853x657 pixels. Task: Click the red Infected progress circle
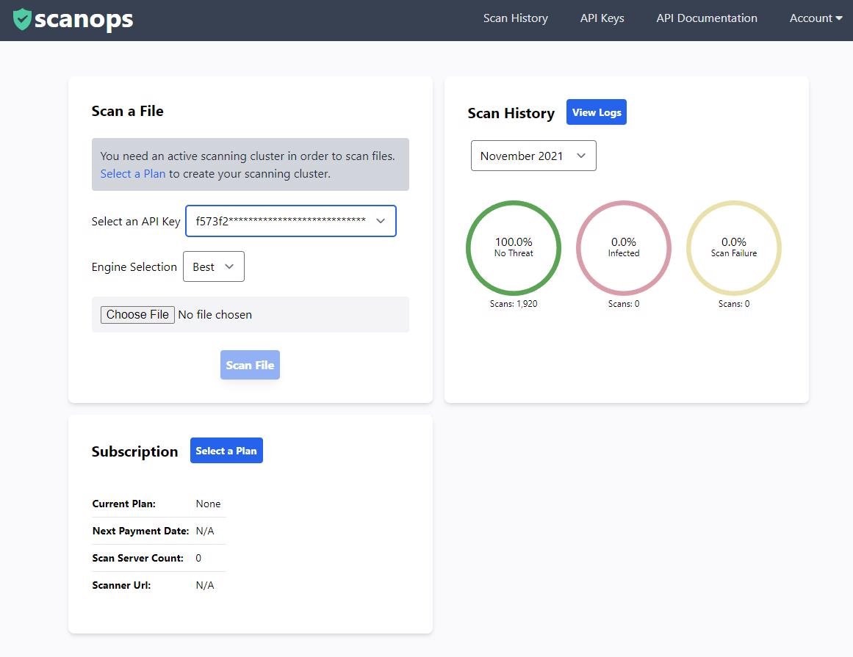[624, 248]
